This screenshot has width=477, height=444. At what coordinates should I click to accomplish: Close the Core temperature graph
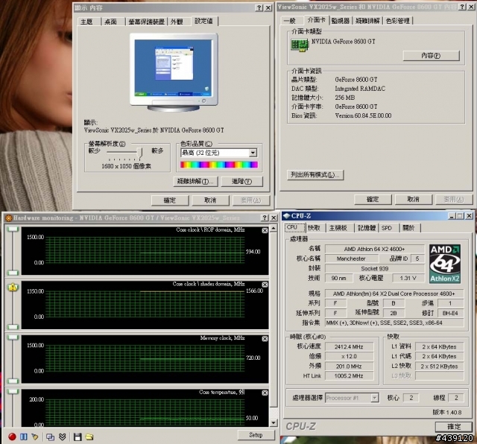pos(265,393)
